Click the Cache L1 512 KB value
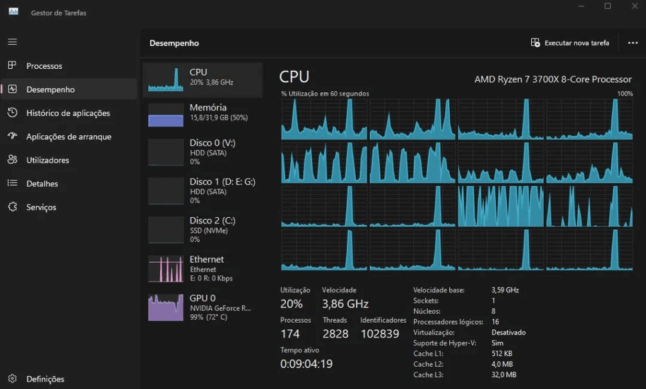Image resolution: width=646 pixels, height=389 pixels. [502, 354]
